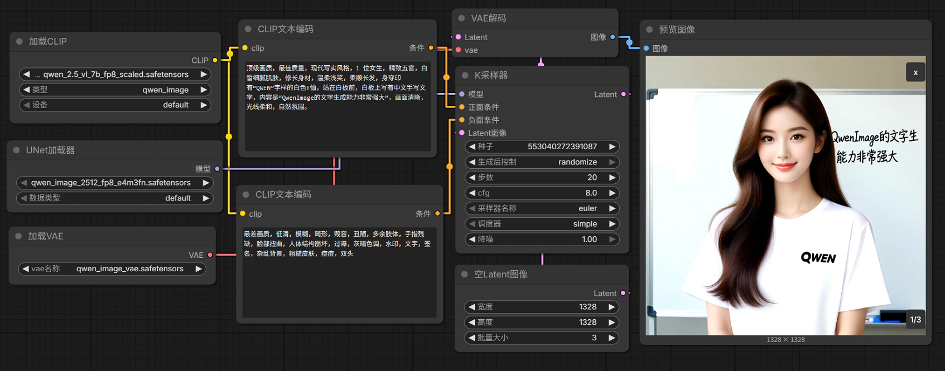Click the VAE output socket on 加载VAE
This screenshot has width=945, height=371.
point(210,255)
